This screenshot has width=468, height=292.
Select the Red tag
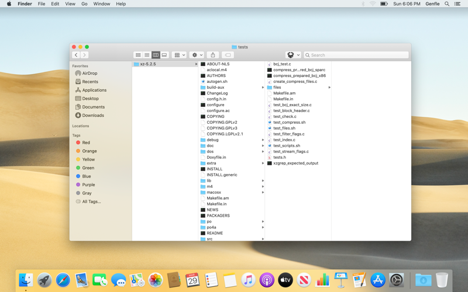[83, 142]
